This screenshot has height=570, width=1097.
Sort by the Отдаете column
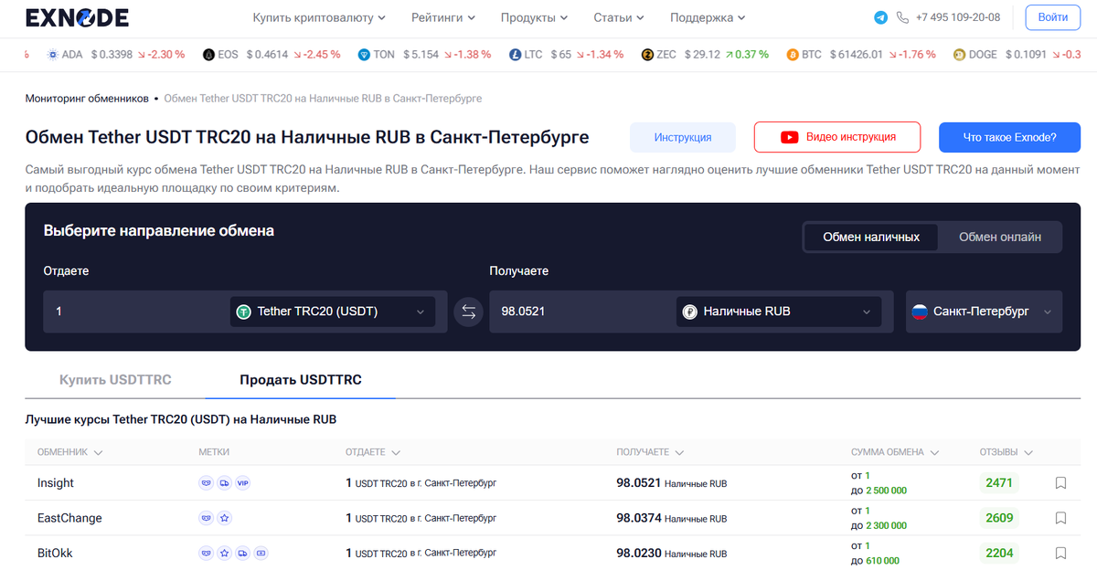[x=372, y=452]
